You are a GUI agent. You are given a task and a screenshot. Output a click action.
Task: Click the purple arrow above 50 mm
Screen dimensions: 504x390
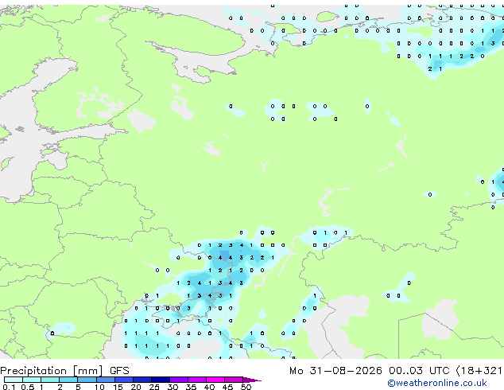click(x=252, y=380)
